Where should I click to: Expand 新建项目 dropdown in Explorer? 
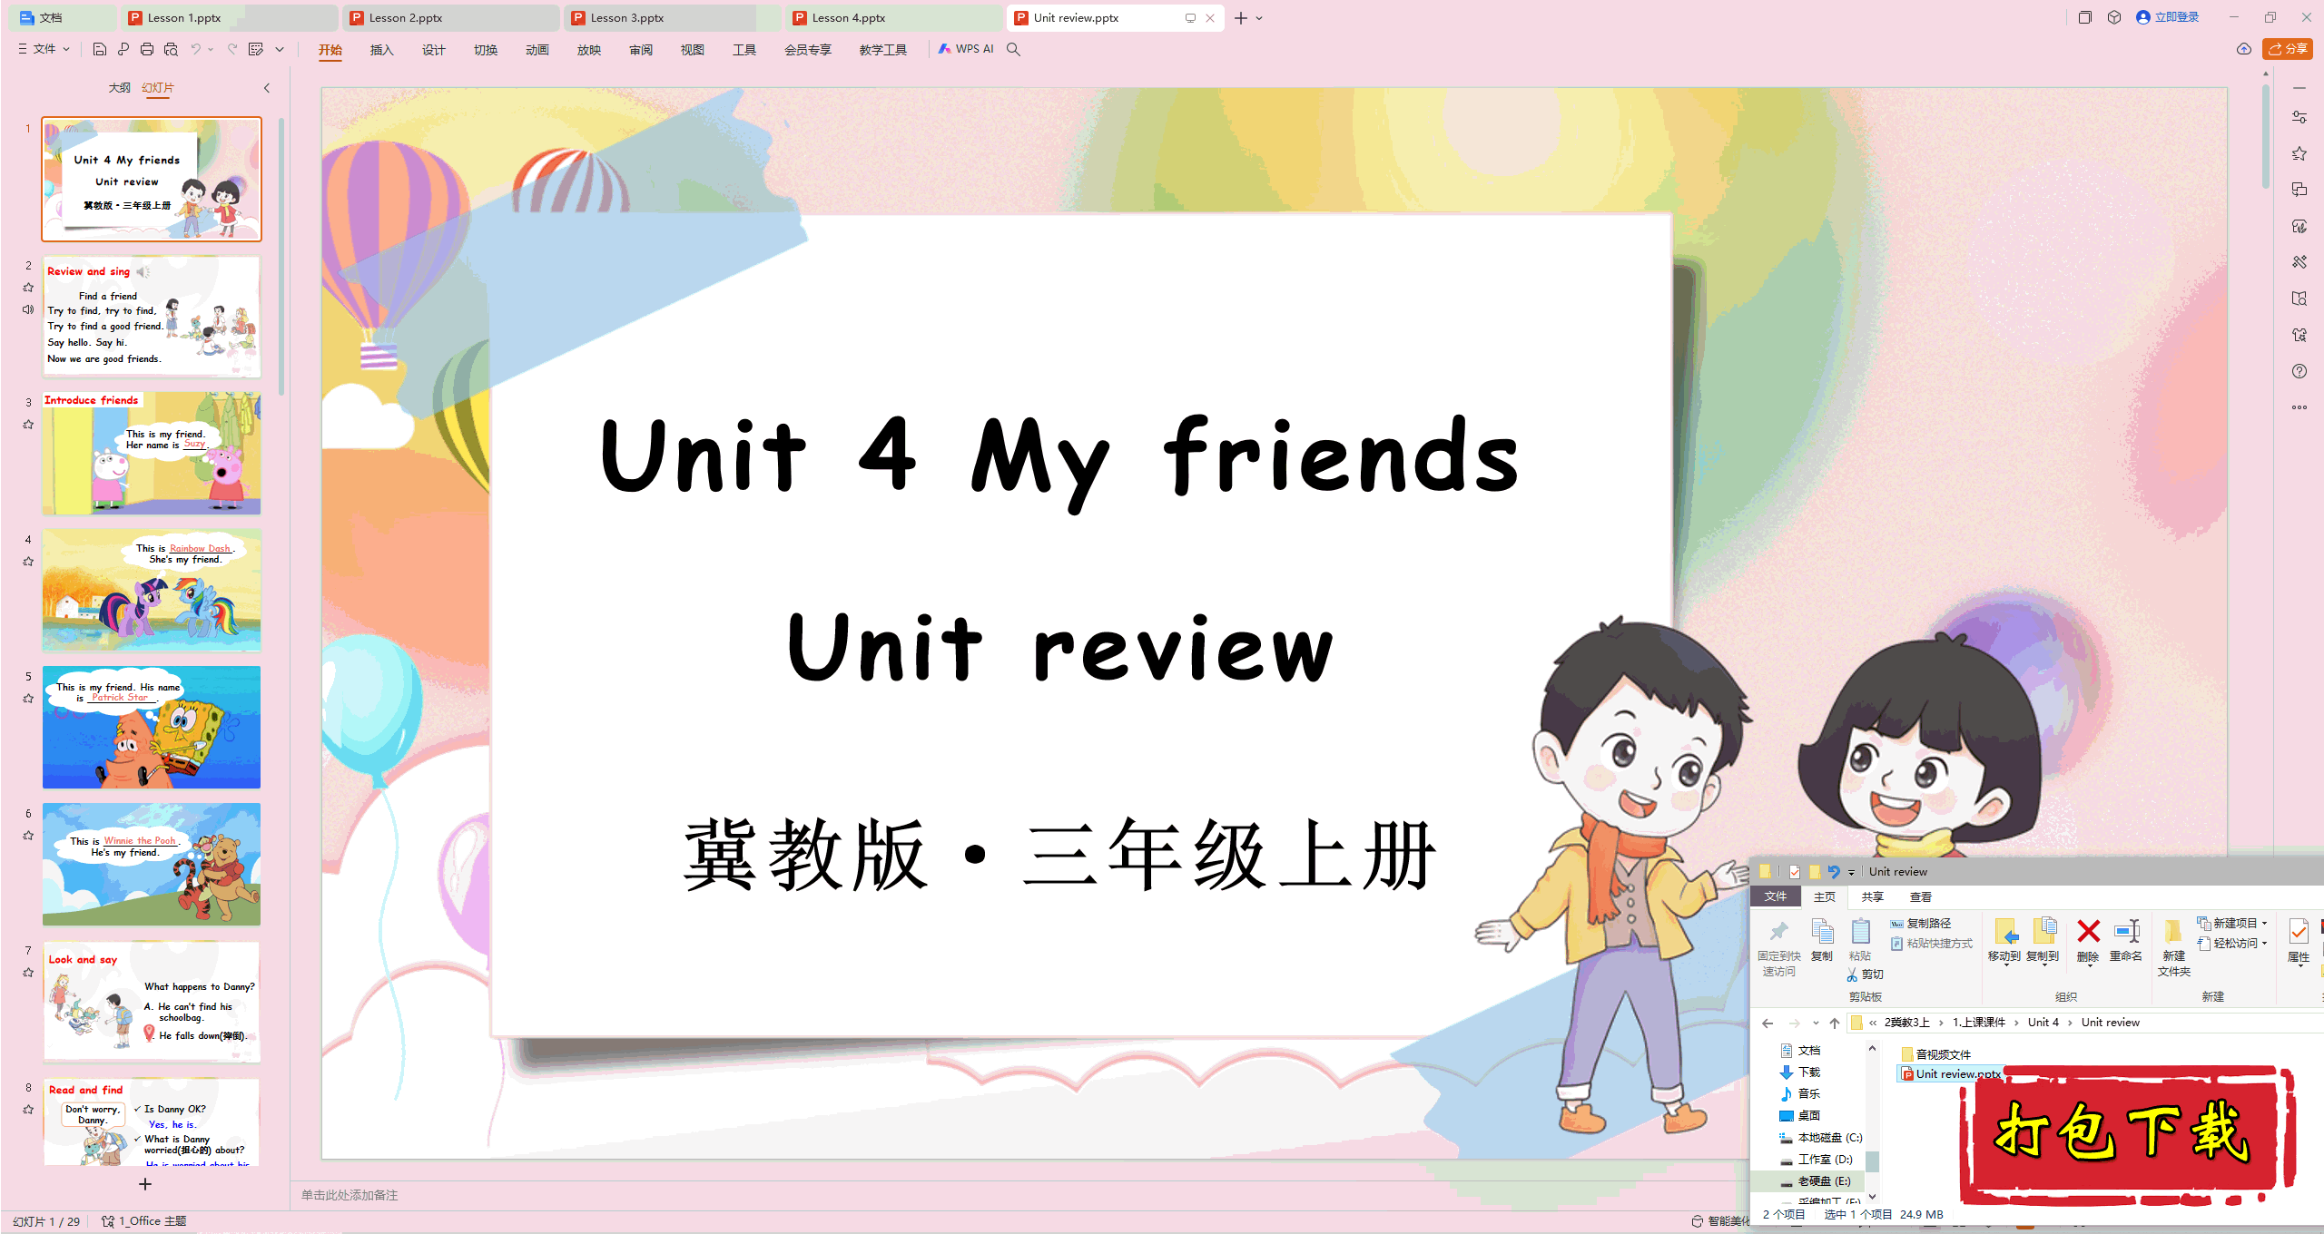[2264, 923]
